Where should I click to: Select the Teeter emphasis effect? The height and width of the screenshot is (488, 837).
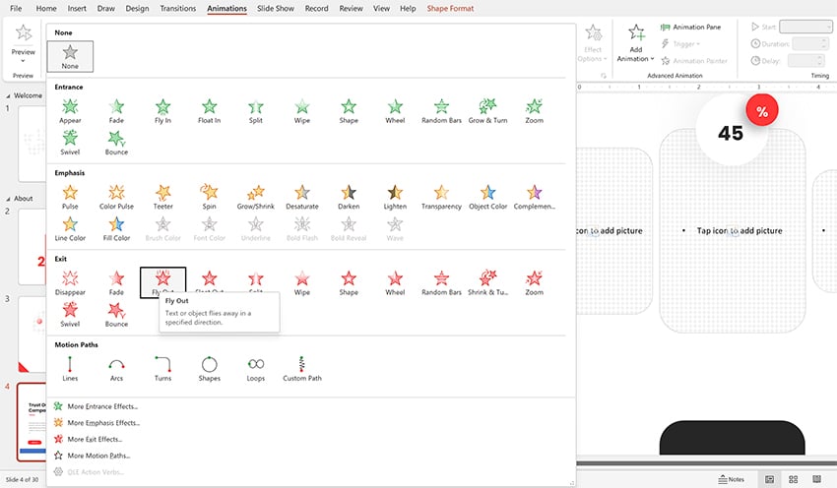coord(162,196)
